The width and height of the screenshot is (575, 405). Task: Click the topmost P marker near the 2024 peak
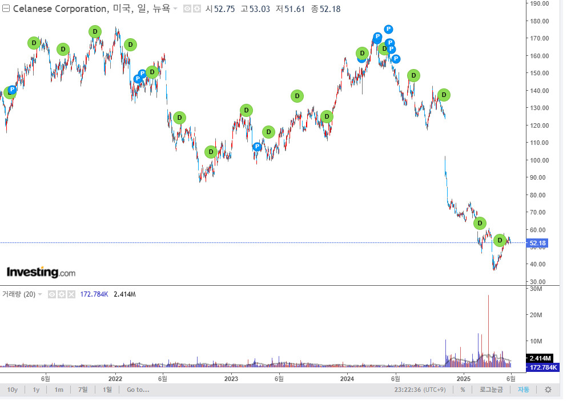(x=388, y=29)
